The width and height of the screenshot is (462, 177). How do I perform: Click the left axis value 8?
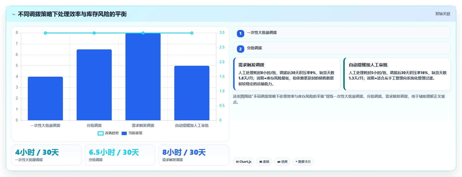[17, 33]
